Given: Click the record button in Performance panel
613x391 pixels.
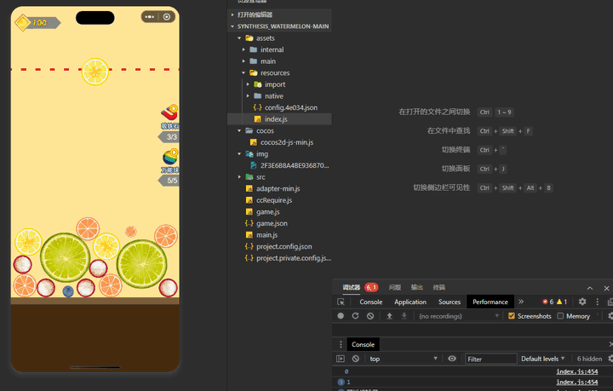Looking at the screenshot, I should pos(341,316).
